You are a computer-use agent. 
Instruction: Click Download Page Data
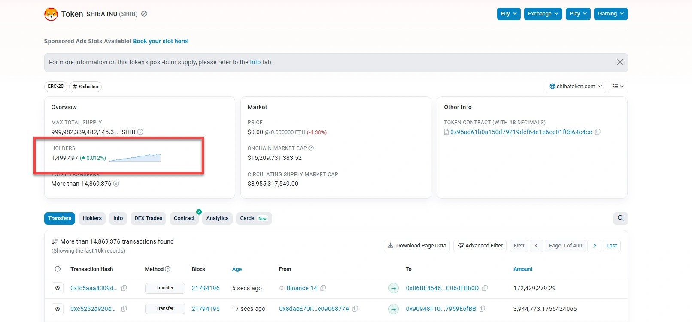(x=417, y=246)
